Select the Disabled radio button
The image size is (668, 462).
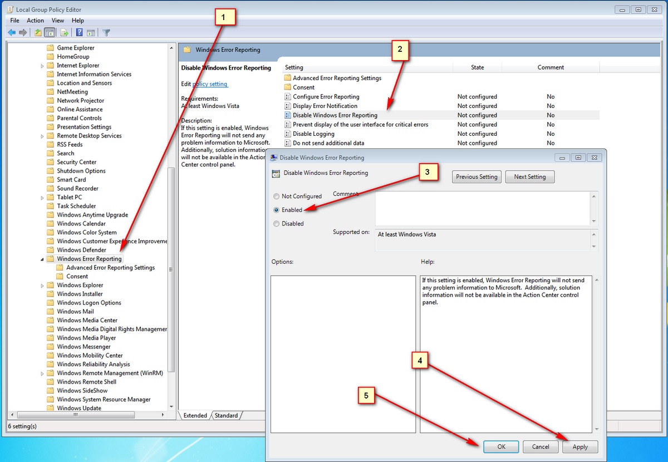coord(276,224)
